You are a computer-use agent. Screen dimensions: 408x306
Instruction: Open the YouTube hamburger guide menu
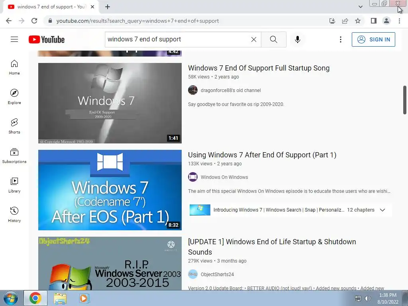[14, 39]
